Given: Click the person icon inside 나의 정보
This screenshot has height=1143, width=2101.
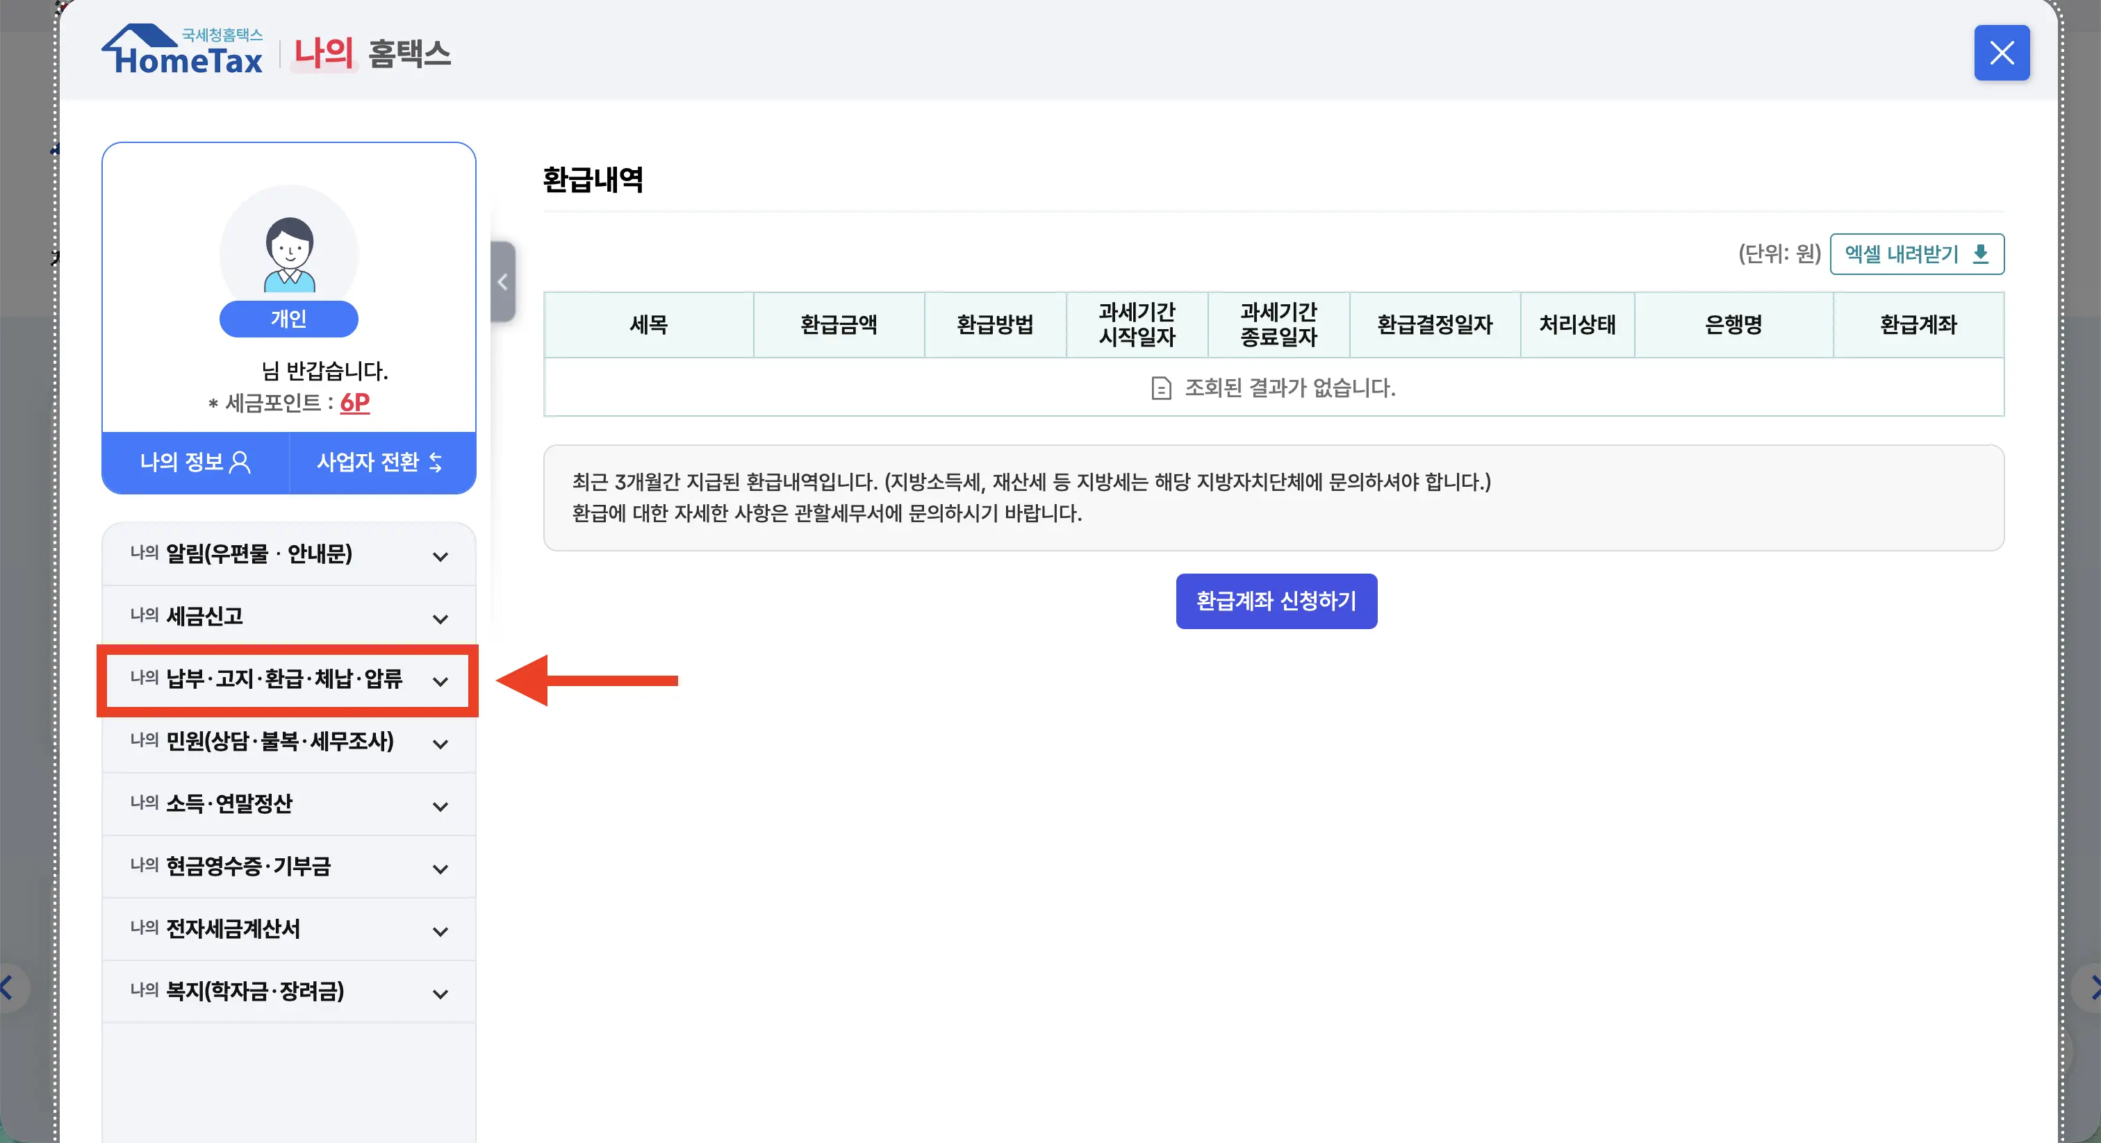Looking at the screenshot, I should [240, 463].
